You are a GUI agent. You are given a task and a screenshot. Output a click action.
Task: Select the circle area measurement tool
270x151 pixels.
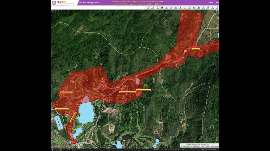190,7
